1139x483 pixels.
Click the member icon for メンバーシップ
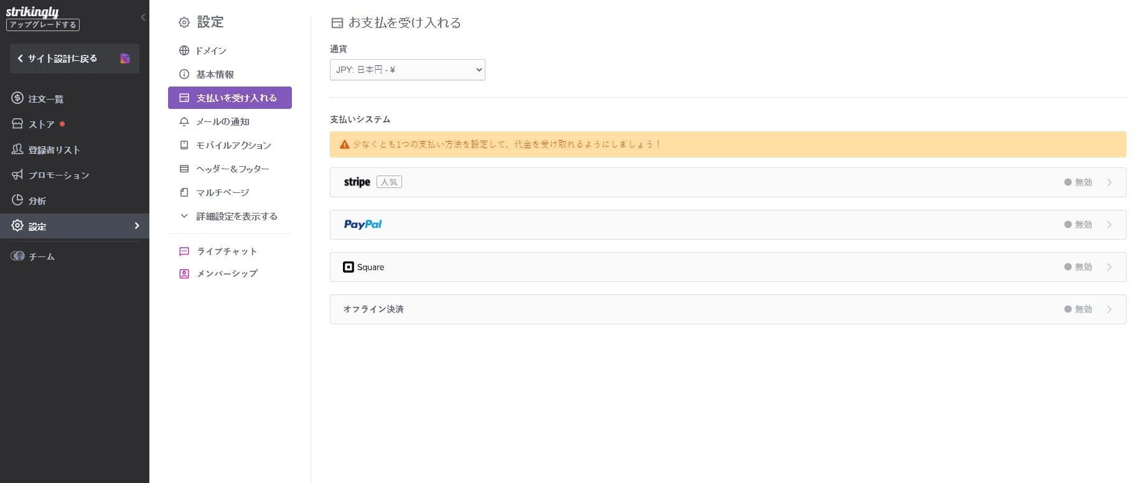coord(184,273)
